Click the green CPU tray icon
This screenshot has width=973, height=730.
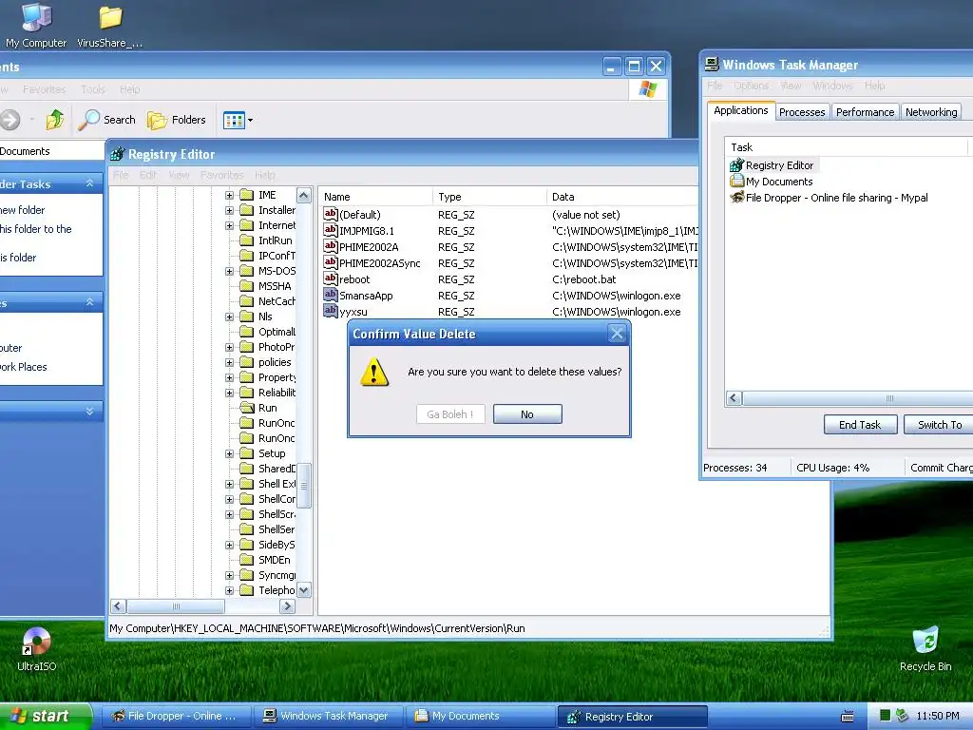pos(886,716)
